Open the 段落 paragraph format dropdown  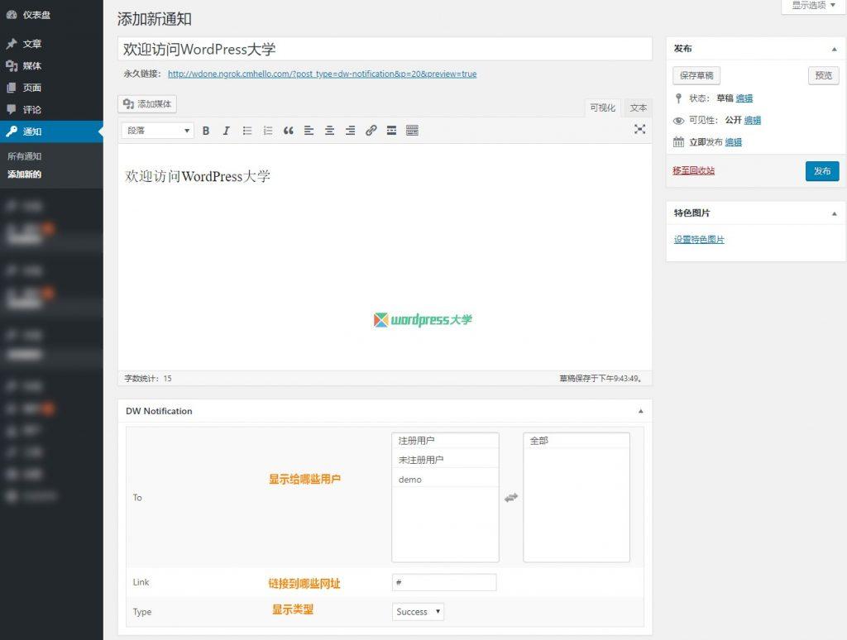[158, 131]
